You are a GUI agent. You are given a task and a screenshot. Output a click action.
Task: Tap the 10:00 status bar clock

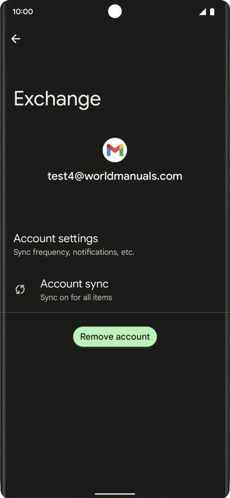pos(23,12)
